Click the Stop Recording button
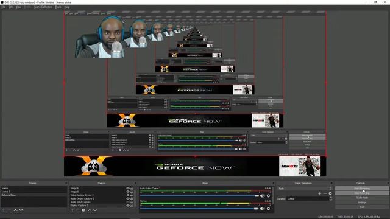 pos(362,193)
